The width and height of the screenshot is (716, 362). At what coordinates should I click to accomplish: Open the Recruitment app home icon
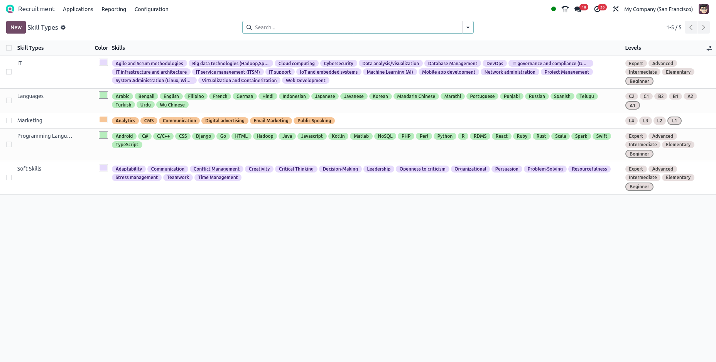pyautogui.click(x=10, y=9)
